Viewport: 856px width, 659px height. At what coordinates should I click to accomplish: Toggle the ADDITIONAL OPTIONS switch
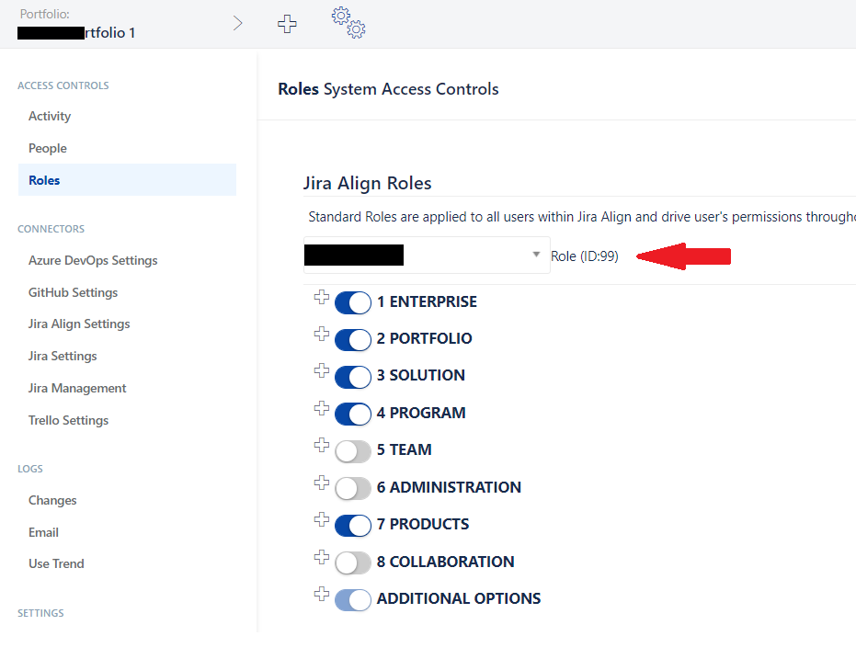coord(353,600)
